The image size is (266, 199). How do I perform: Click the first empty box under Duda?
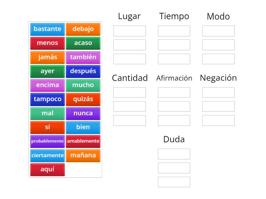[174, 154]
